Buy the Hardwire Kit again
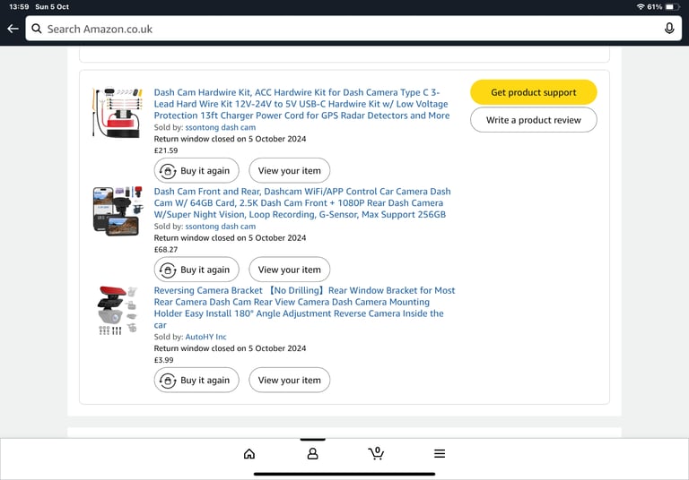Image resolution: width=689 pixels, height=480 pixels. [x=196, y=171]
